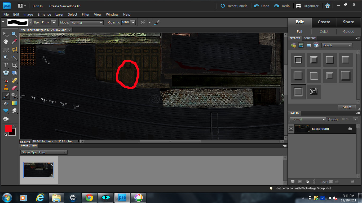Select the Red Eye Removal tool
Image resolution: width=362 pixels, height=203 pixels.
tap(6, 80)
